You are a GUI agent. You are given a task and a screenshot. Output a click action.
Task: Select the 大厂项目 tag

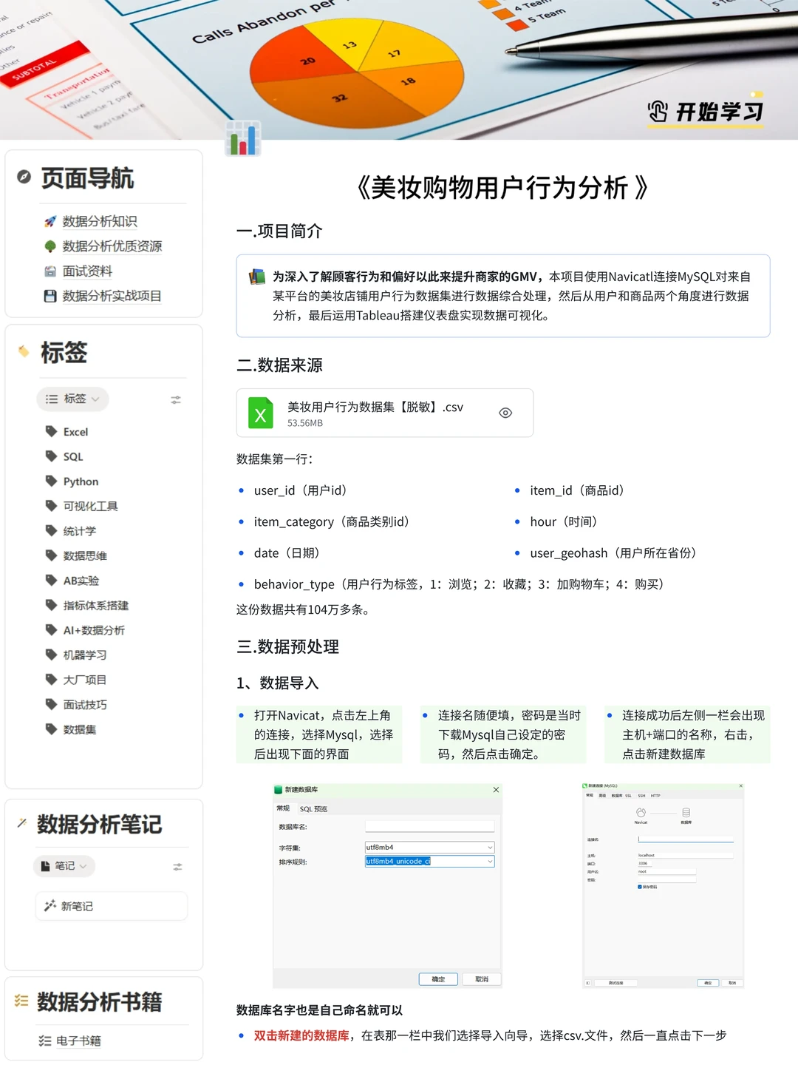pyautogui.click(x=85, y=680)
